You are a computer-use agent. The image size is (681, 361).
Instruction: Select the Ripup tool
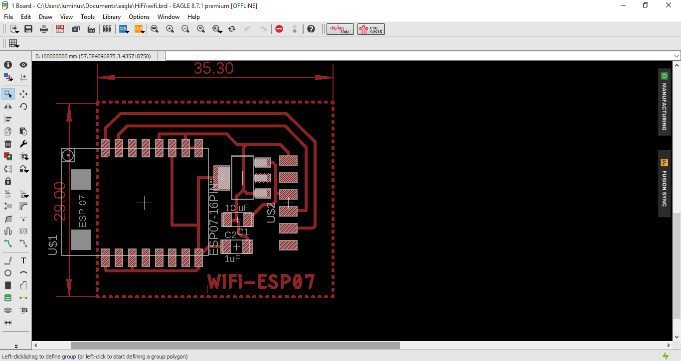coord(23,243)
